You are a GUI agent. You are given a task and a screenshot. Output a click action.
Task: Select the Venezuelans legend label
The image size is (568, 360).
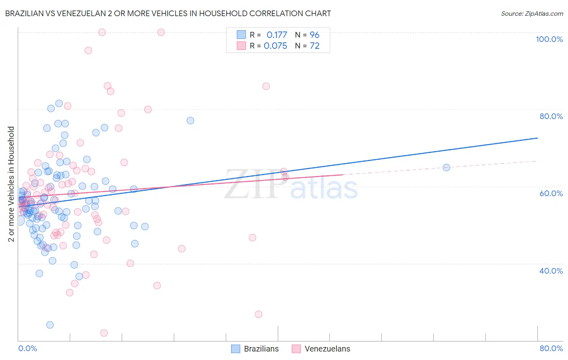[327, 349]
